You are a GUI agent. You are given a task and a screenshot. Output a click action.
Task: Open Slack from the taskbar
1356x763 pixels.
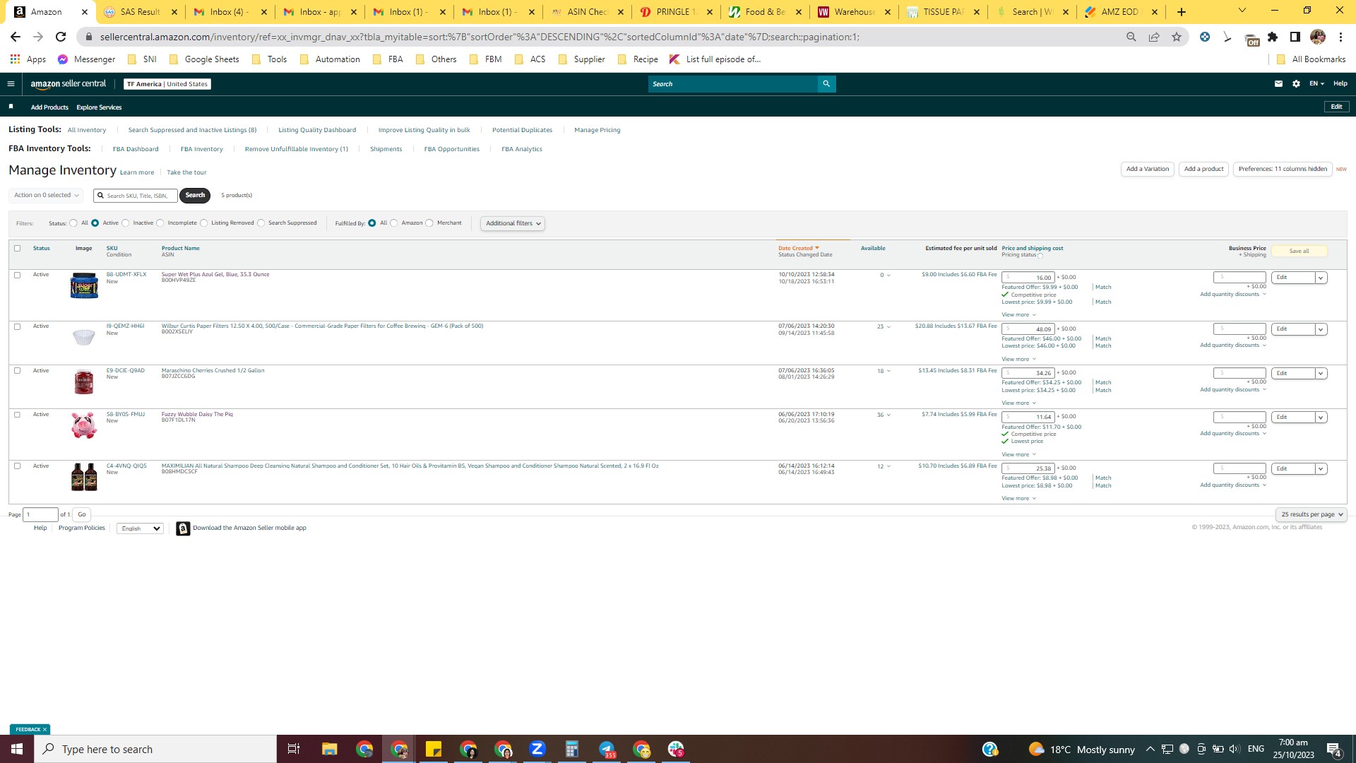click(x=676, y=749)
